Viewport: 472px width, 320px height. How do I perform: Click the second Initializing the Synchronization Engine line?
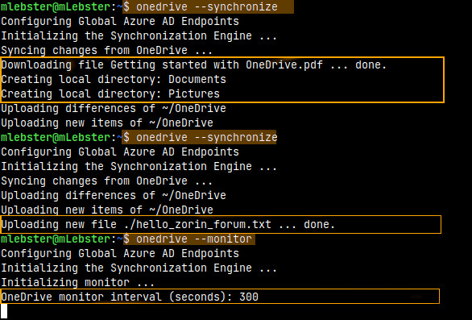coord(139,167)
